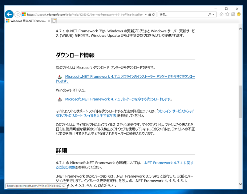Click the download icon beside the offline installer link

pos(60,77)
